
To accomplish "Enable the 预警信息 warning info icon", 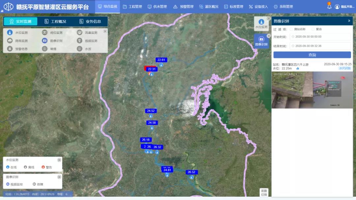I will (10, 49).
